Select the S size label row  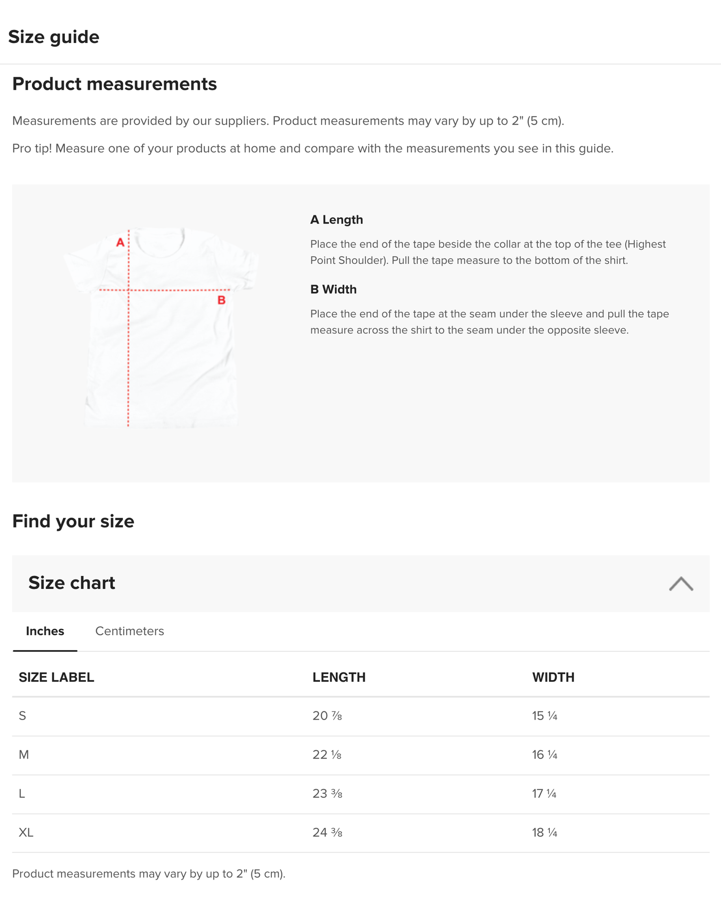tap(22, 716)
